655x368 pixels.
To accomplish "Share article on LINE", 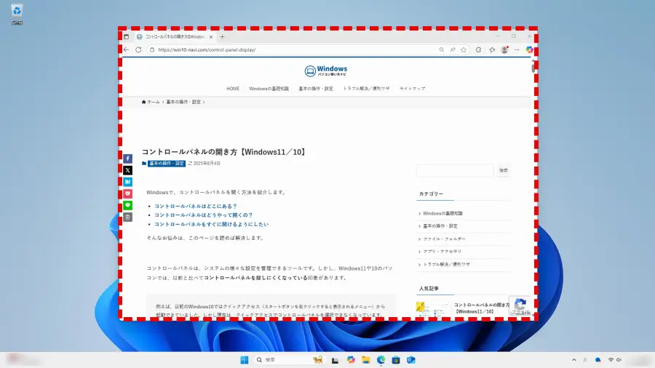I will 128,205.
